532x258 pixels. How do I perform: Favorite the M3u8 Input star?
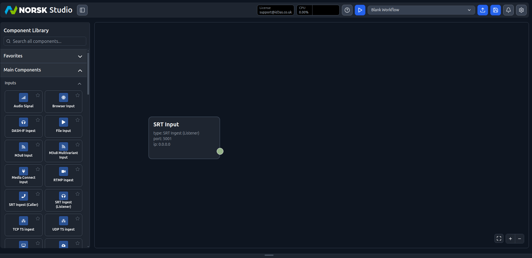tap(38, 145)
